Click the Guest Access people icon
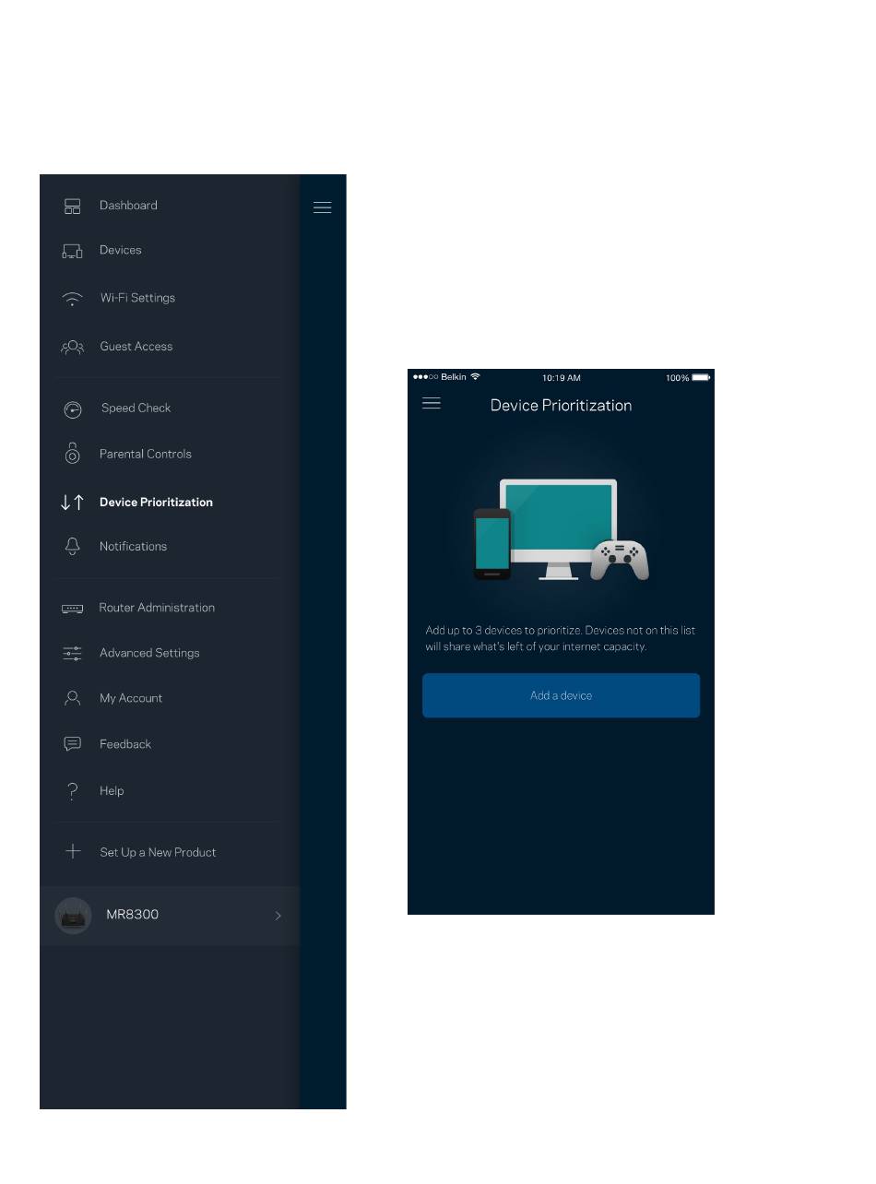The height and width of the screenshot is (1184, 876). 72,347
